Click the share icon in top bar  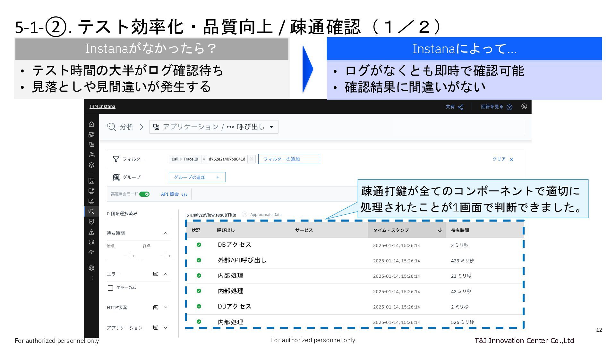point(460,107)
